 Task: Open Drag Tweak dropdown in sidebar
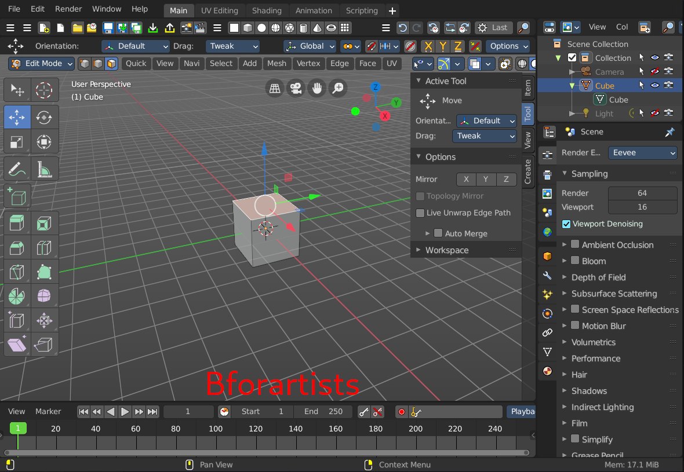point(484,136)
